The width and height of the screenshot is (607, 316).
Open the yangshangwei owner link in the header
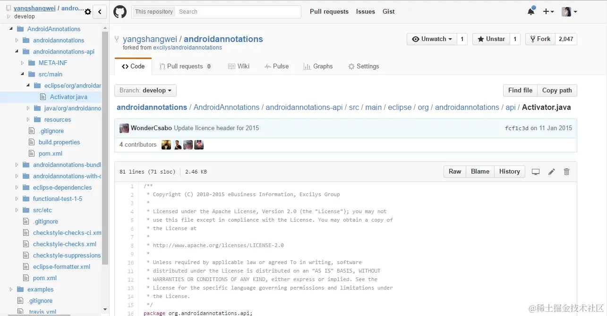[150, 39]
